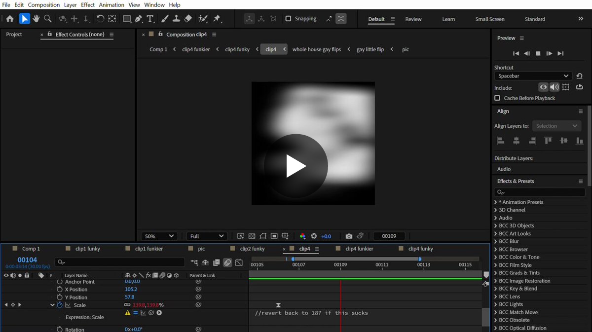
Task: Select the Horizontal Type tool
Action: 150,19
